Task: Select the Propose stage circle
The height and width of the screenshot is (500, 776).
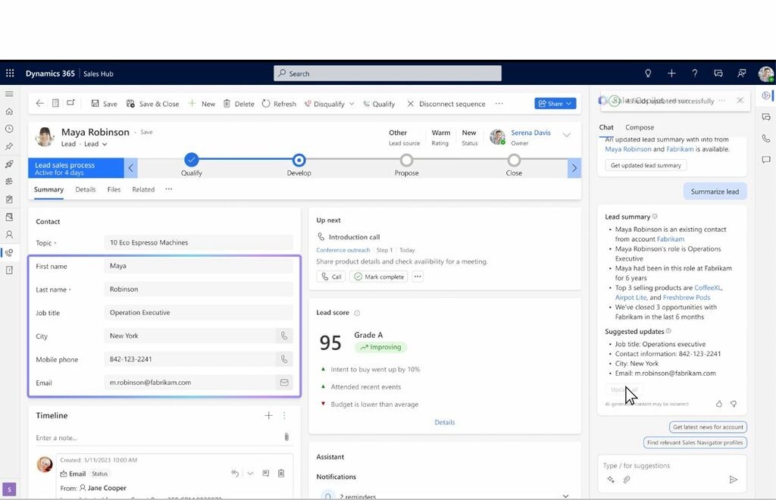Action: point(406,161)
